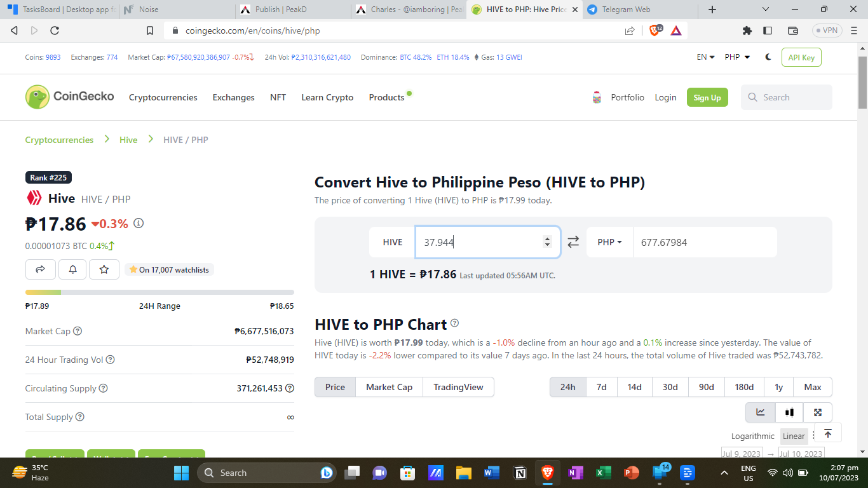
Task: Switch the chart to Price view
Action: (x=335, y=387)
